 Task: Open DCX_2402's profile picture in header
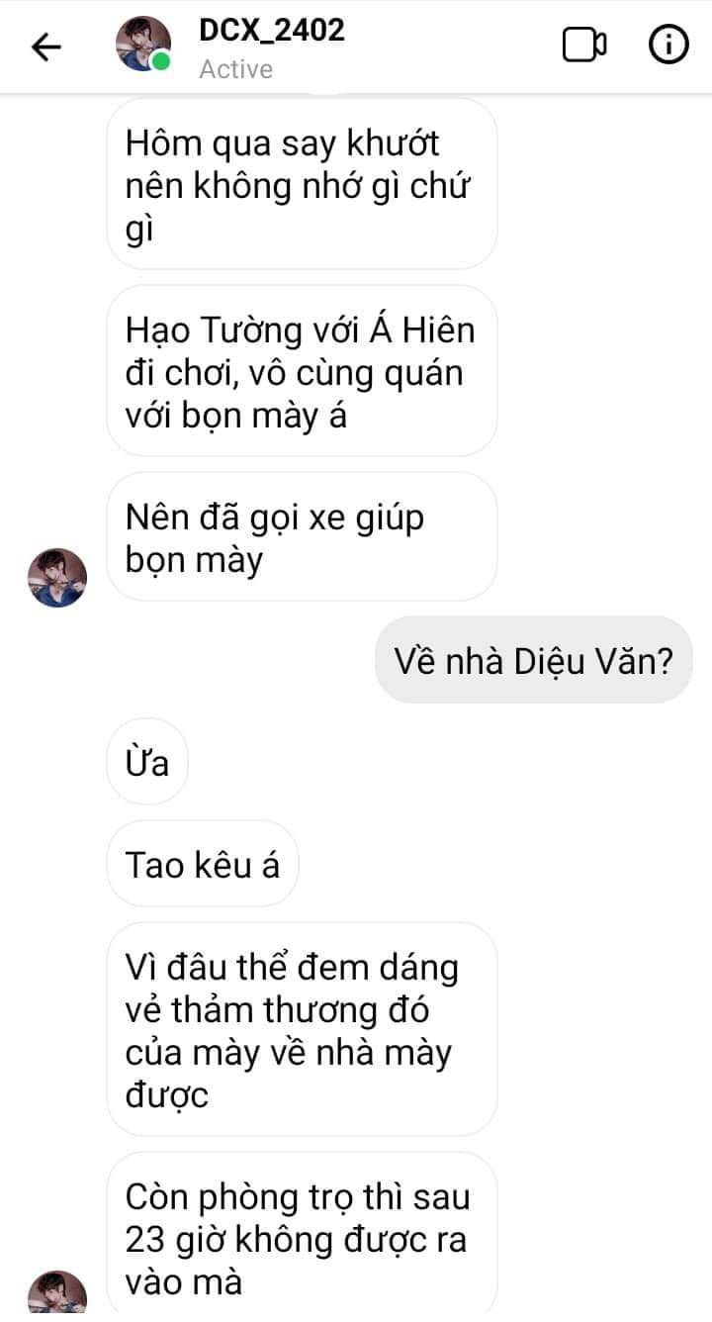[143, 45]
